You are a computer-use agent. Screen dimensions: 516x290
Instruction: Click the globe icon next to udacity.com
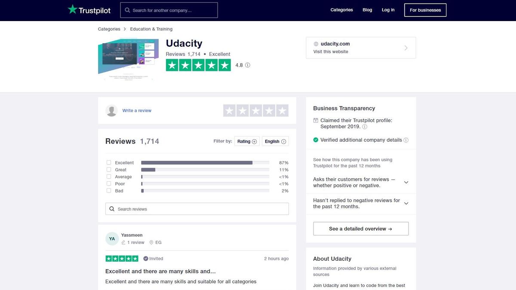point(316,43)
